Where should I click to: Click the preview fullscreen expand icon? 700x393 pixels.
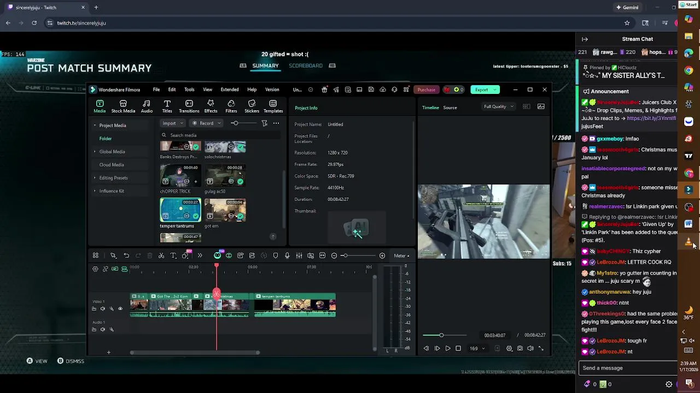541,348
